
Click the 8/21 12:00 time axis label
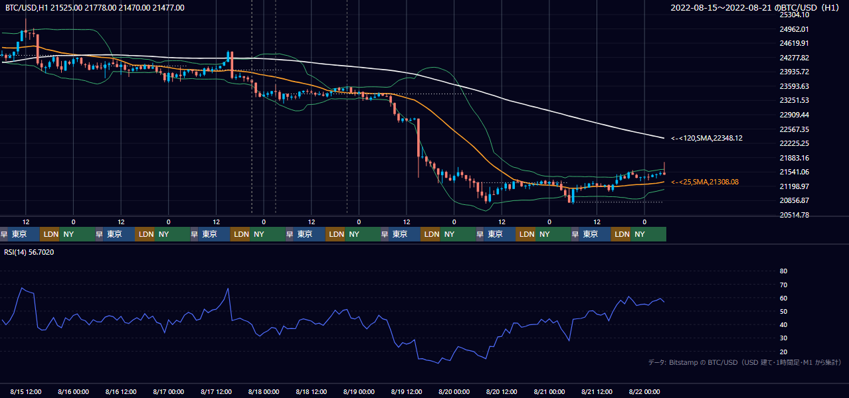pos(597,391)
